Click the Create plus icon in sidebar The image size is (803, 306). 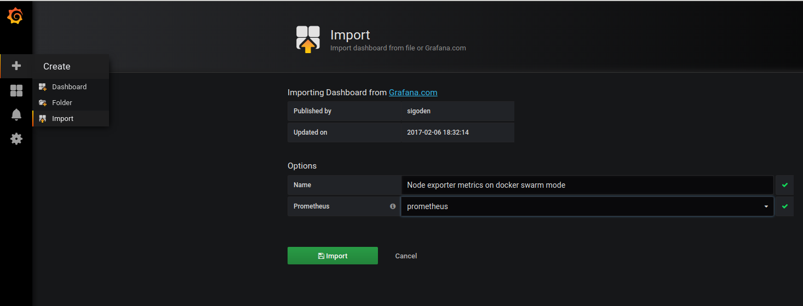tap(16, 66)
